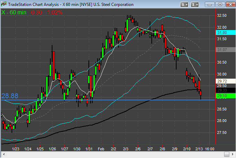Image resolution: width=236 pixels, height=158 pixels.
Task: Click the 2/8 date axis label
Action: pos(162,149)
